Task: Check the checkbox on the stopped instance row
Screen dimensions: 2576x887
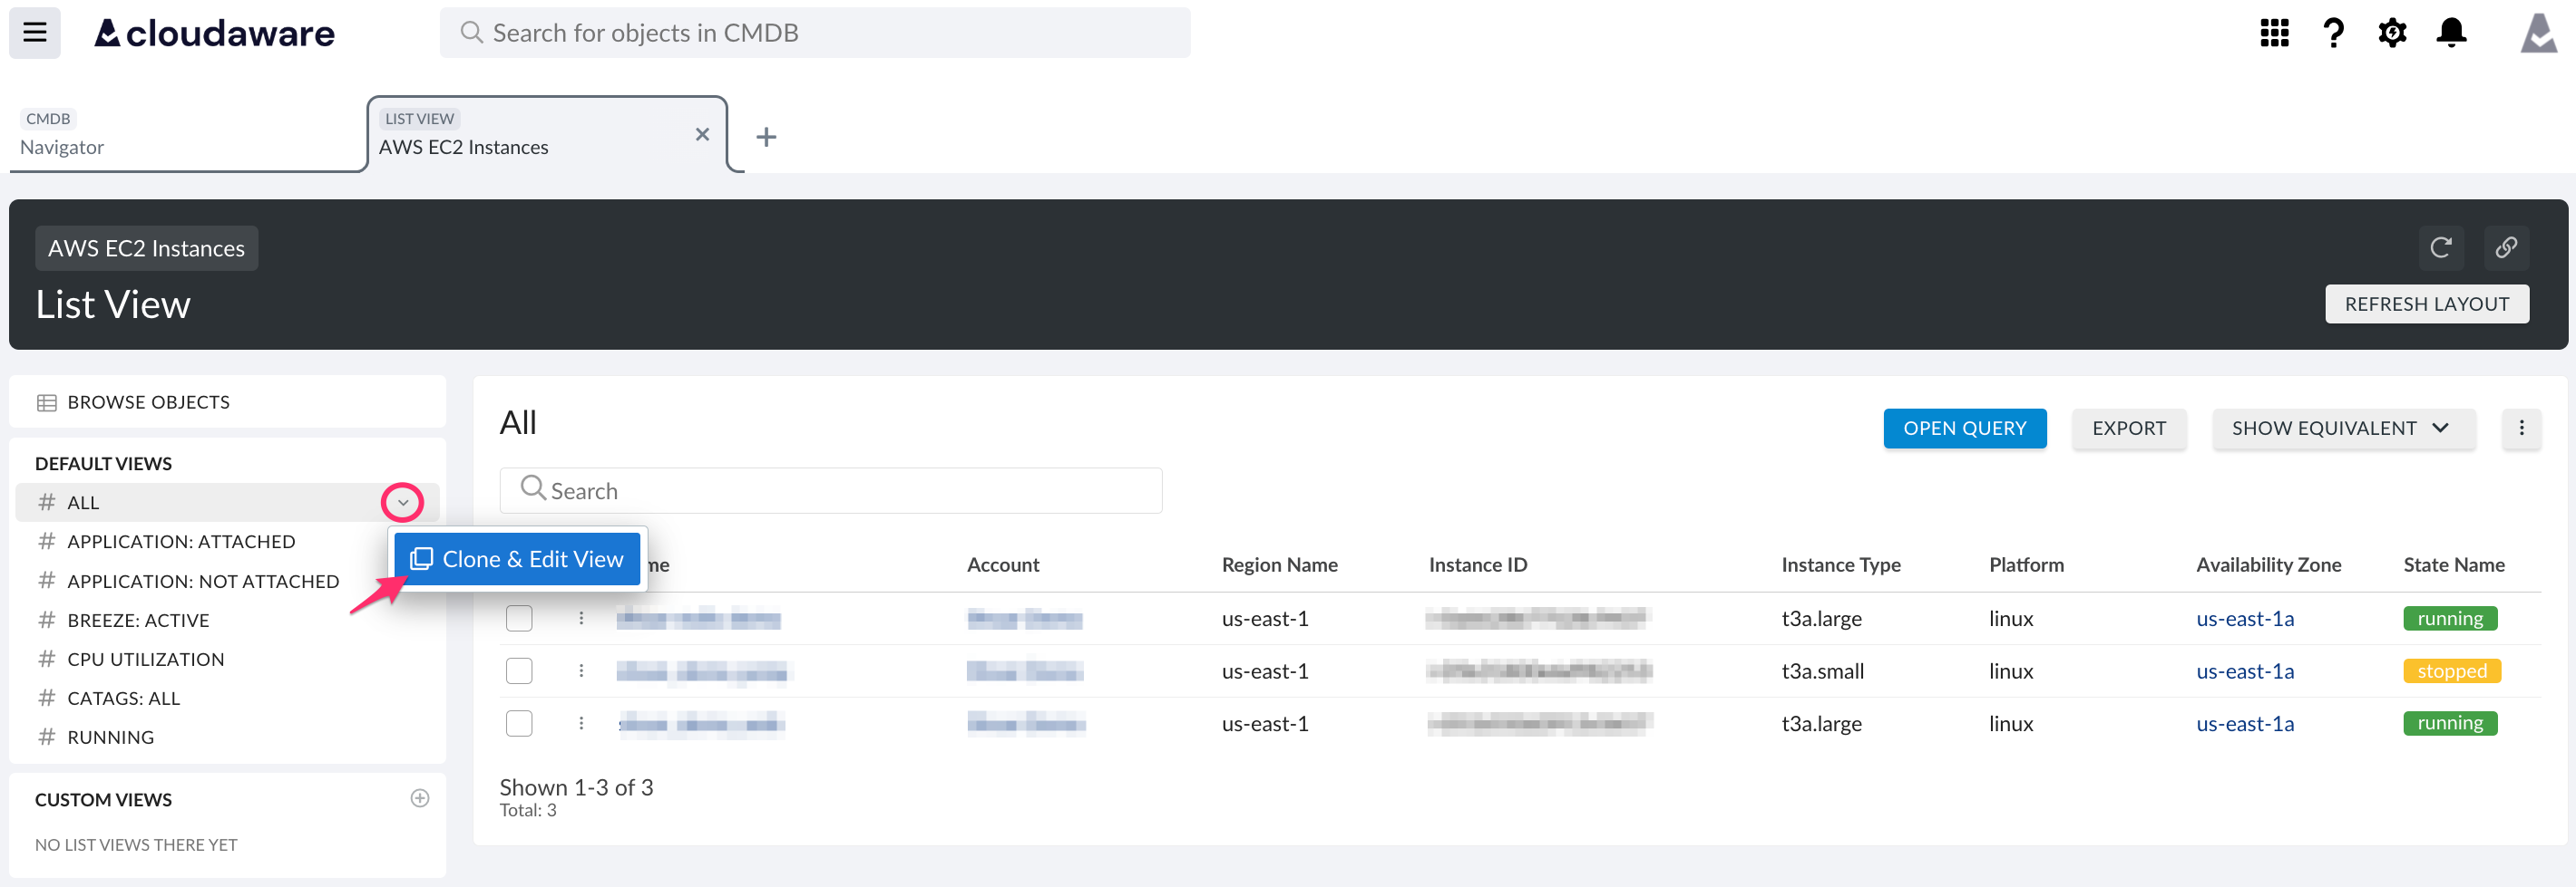Action: click(x=519, y=670)
